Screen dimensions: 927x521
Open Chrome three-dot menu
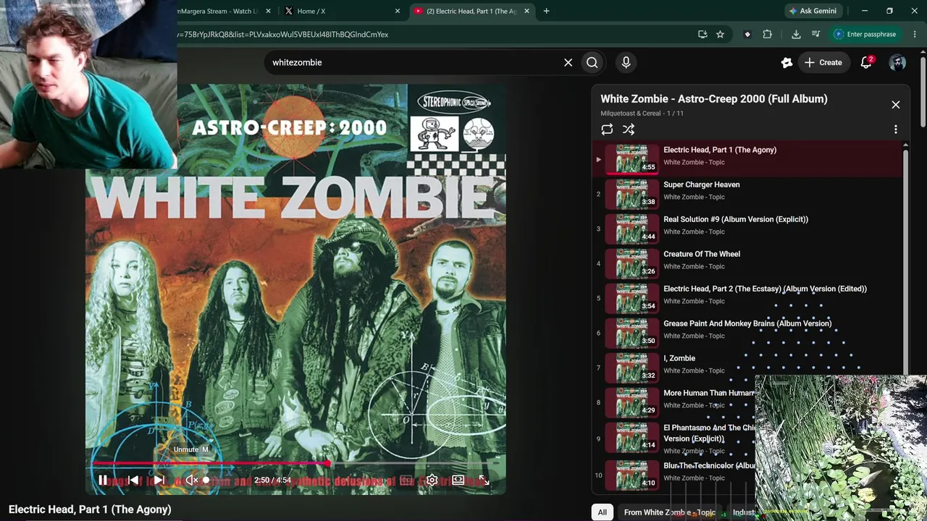click(915, 34)
